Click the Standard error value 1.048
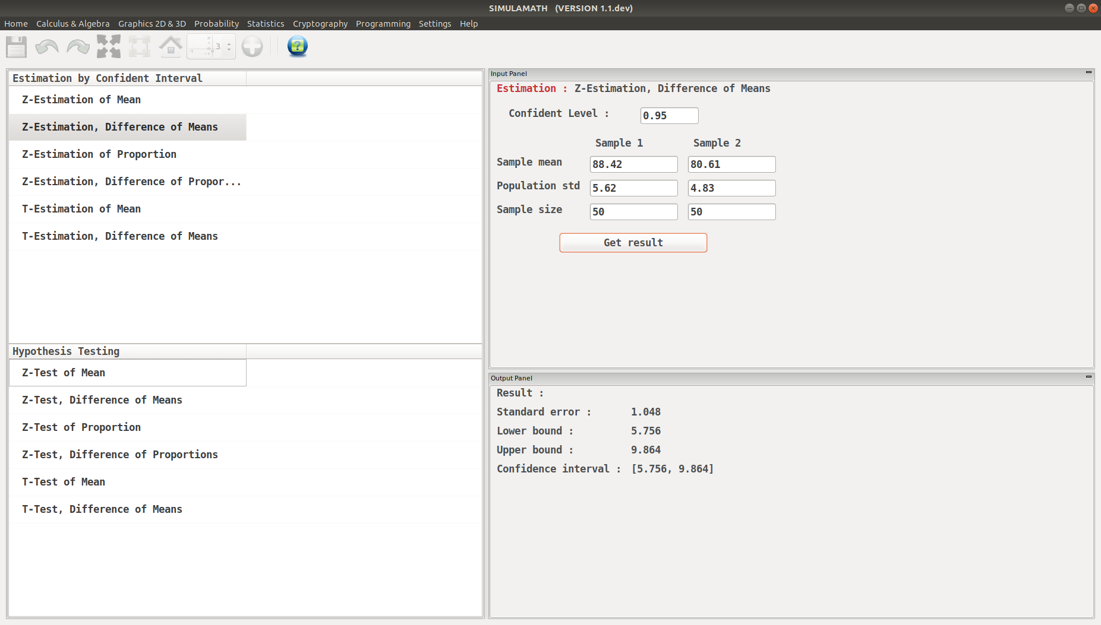 click(x=646, y=412)
